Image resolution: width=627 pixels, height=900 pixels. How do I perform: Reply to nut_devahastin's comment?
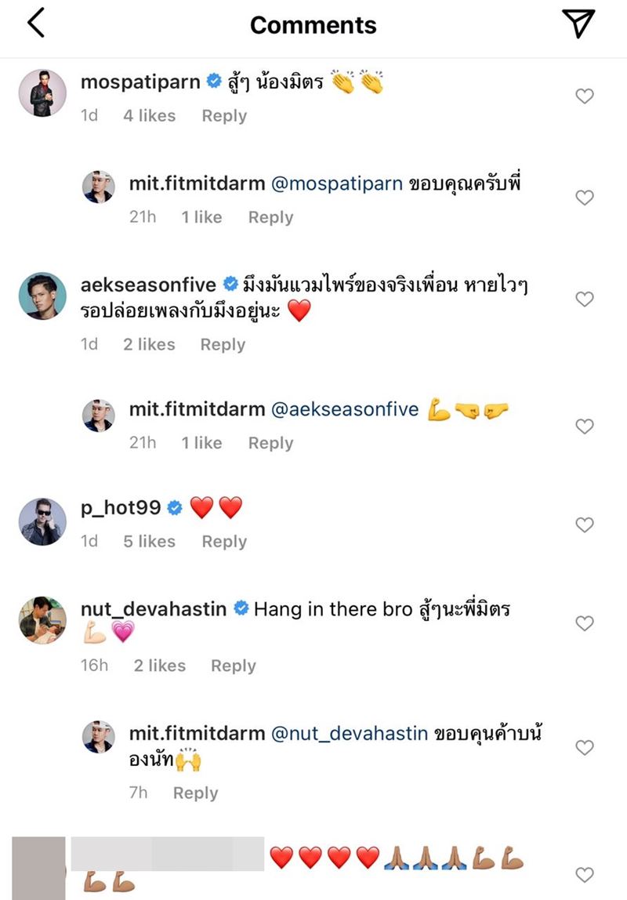[x=233, y=666]
